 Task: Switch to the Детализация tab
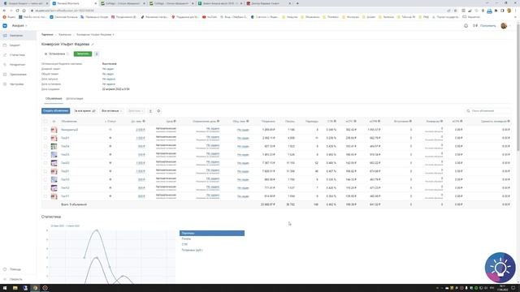(75, 99)
